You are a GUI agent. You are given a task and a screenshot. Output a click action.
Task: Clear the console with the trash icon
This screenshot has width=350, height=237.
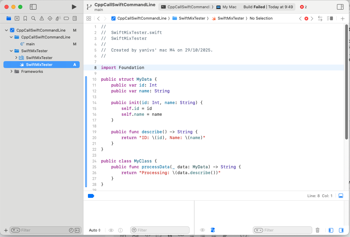[x=318, y=230]
